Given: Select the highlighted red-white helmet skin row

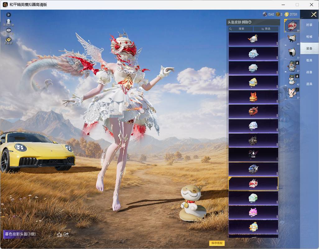Looking at the screenshot, I should 253,183.
